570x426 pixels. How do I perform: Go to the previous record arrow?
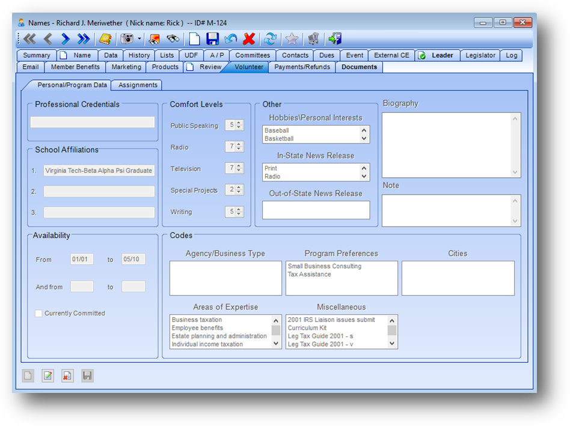point(48,38)
